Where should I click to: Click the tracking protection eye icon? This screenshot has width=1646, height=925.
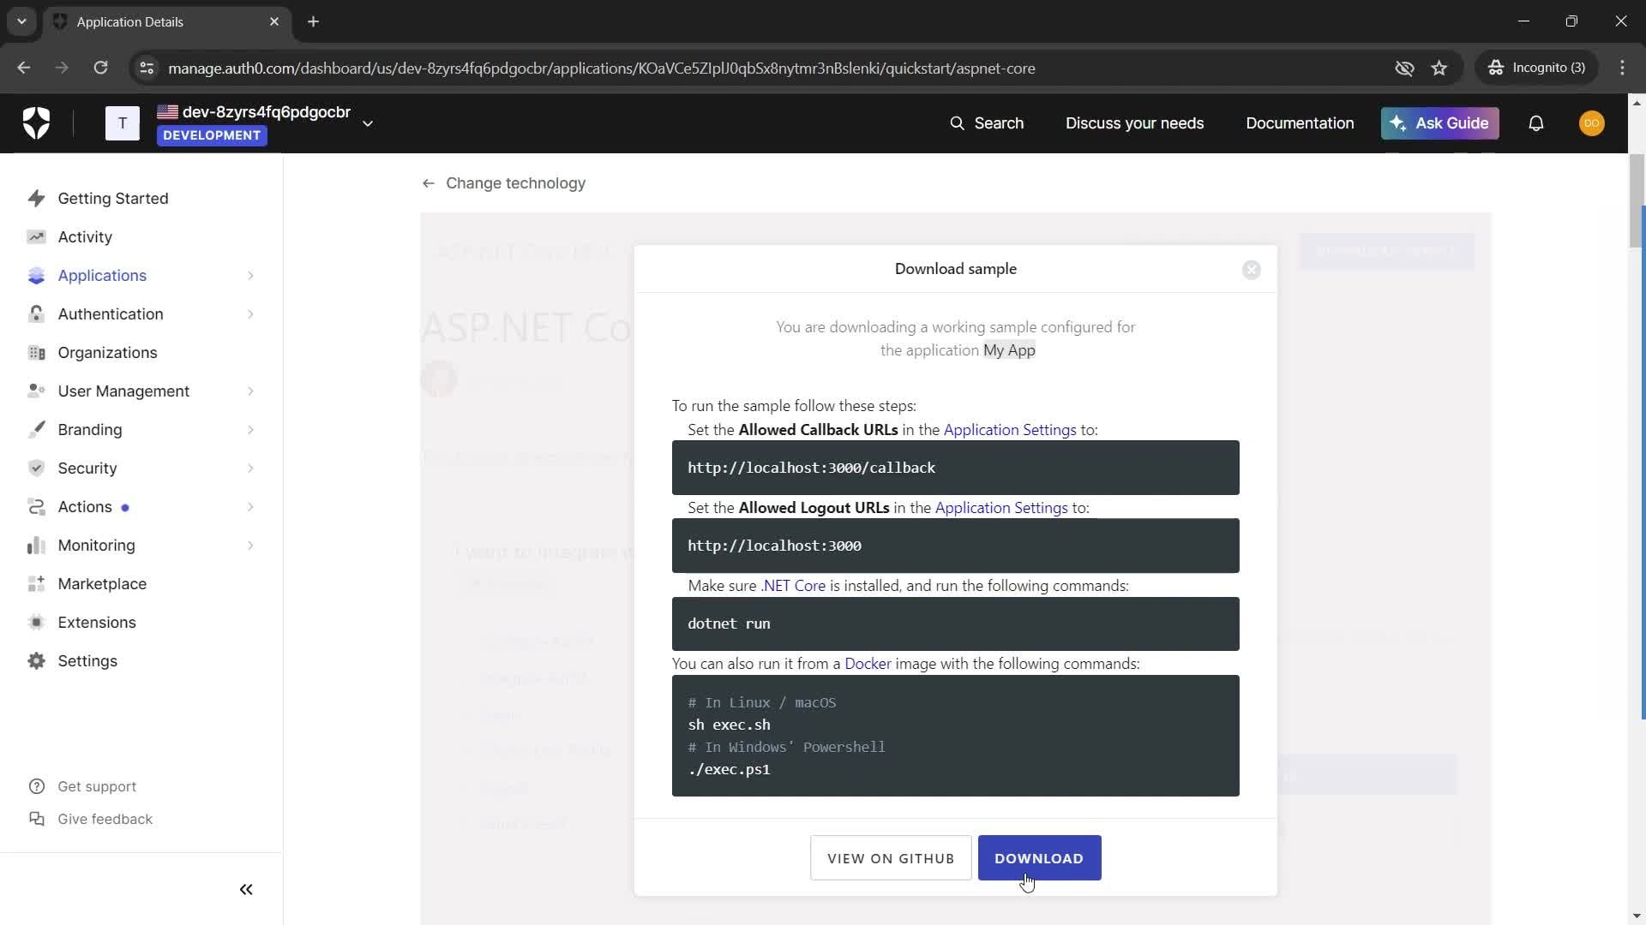[1404, 68]
